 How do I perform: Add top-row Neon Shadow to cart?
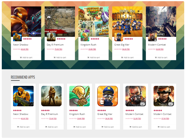(26, 57)
